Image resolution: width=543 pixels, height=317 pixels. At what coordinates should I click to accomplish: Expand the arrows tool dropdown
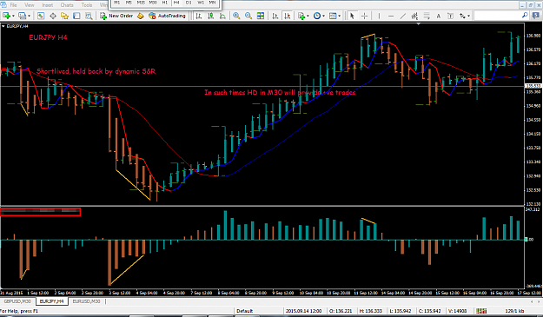468,16
